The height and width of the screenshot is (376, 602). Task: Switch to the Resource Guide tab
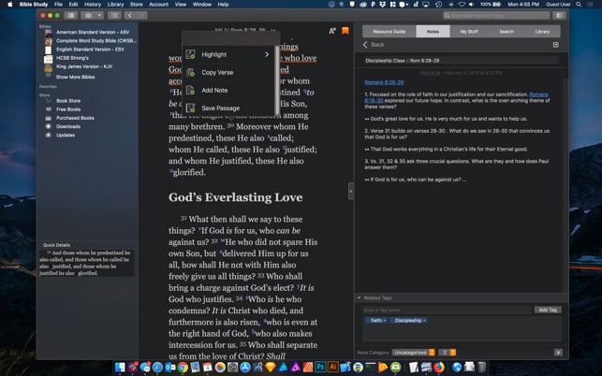pyautogui.click(x=389, y=32)
